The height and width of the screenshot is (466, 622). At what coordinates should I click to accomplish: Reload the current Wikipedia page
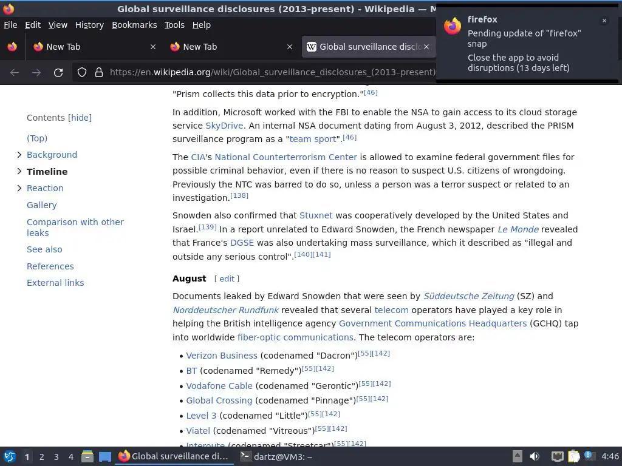58,73
